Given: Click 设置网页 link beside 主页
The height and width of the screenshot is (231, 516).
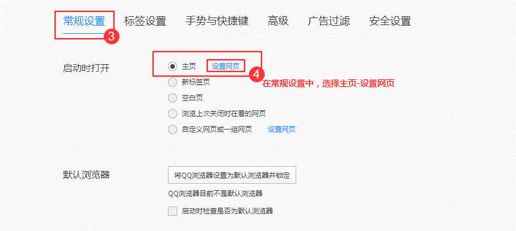Looking at the screenshot, I should pyautogui.click(x=226, y=66).
